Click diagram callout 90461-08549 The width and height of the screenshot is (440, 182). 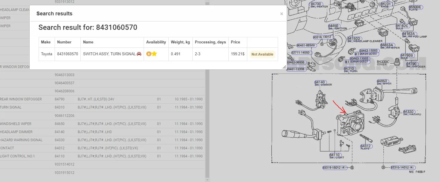(306, 45)
